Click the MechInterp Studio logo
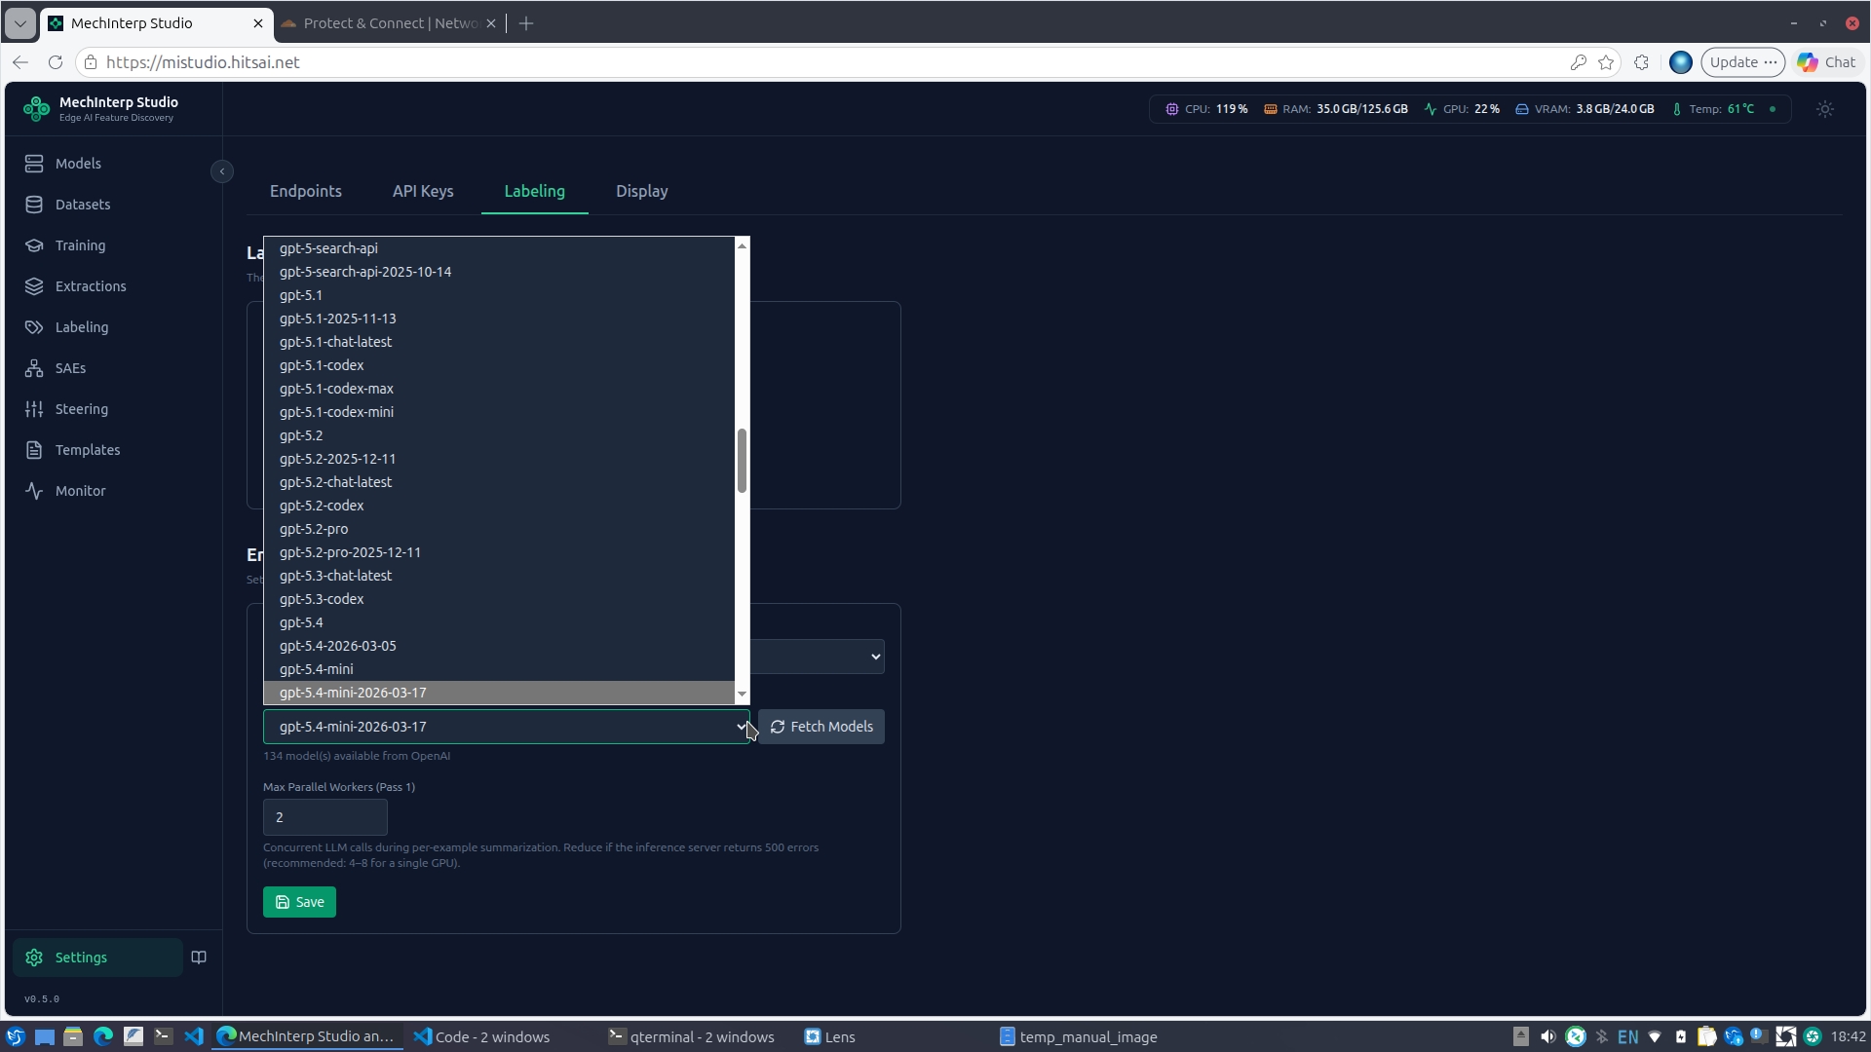 click(36, 108)
